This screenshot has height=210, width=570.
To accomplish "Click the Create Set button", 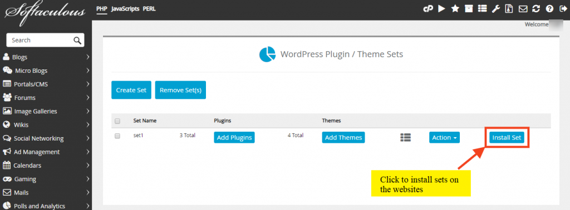I will [x=131, y=90].
